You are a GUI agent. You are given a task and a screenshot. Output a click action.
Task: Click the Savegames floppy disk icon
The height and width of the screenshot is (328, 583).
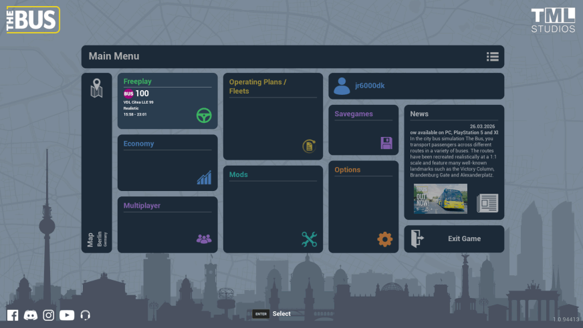[x=386, y=142]
